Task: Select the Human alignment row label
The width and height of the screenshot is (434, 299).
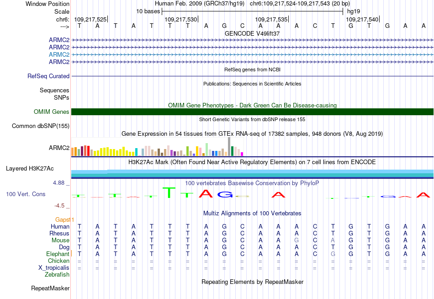Action: click(x=60, y=226)
